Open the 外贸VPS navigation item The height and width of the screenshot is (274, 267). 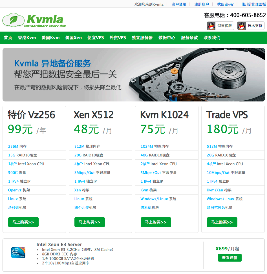118,37
